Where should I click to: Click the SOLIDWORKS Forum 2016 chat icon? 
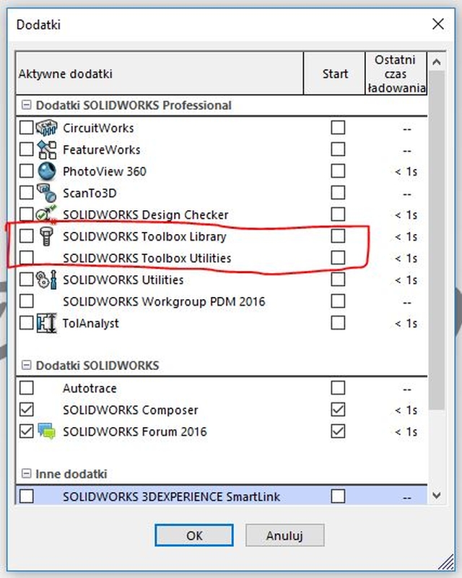pos(46,431)
